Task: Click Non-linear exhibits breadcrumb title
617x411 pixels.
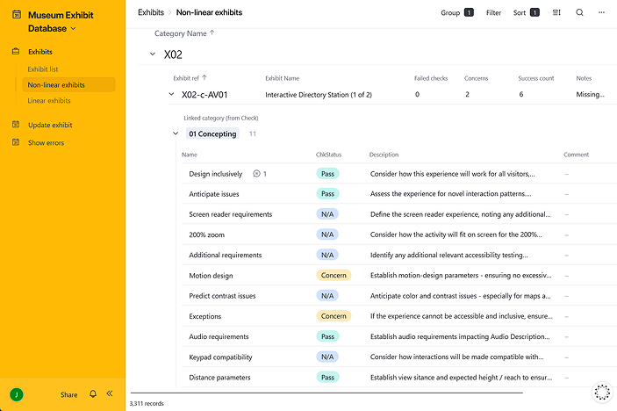Action: point(209,12)
